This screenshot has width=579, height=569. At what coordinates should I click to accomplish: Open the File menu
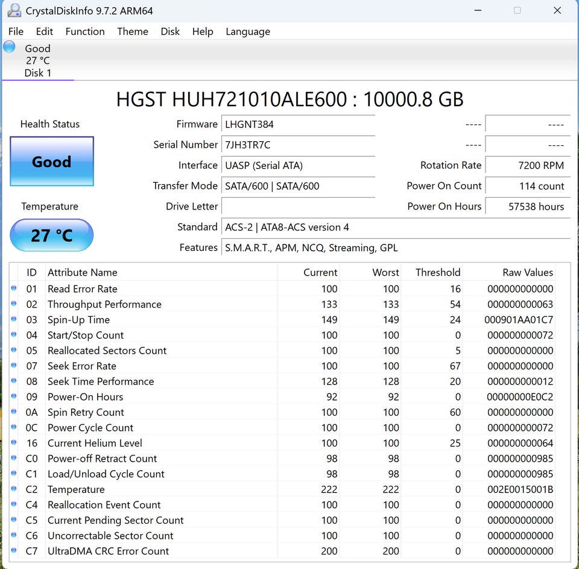(x=16, y=31)
